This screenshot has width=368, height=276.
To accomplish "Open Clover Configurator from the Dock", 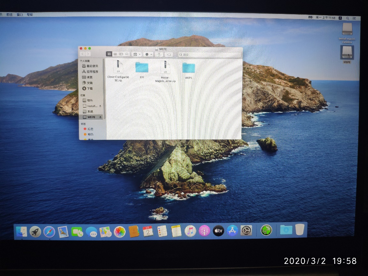I will [x=267, y=230].
